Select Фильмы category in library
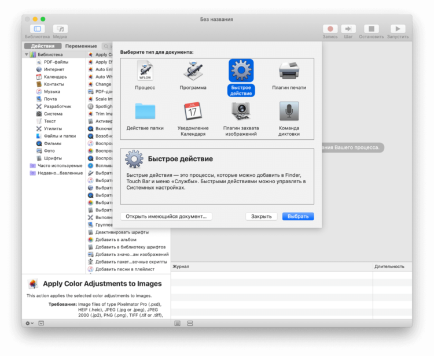Screen dimensions: 434x356 click(x=53, y=143)
